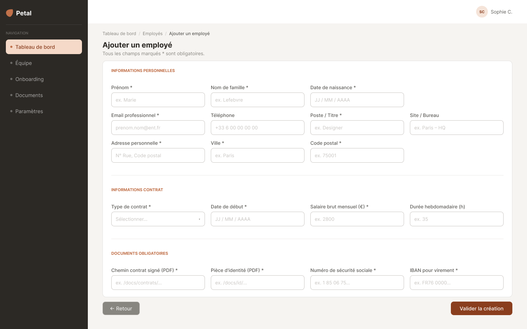Click the Sophie C. user name

tap(501, 12)
